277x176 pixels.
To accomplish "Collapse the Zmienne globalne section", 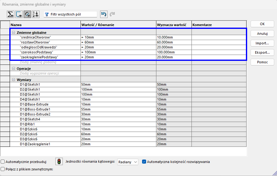I will click(x=14, y=33).
